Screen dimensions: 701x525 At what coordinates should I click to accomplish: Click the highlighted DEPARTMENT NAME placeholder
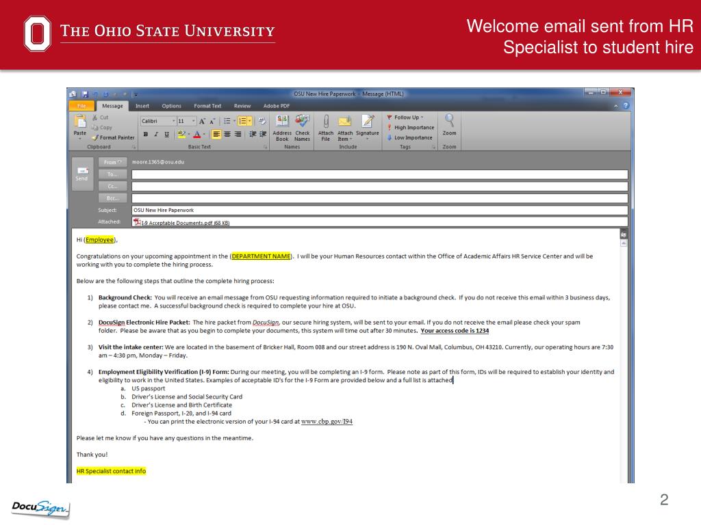261,256
